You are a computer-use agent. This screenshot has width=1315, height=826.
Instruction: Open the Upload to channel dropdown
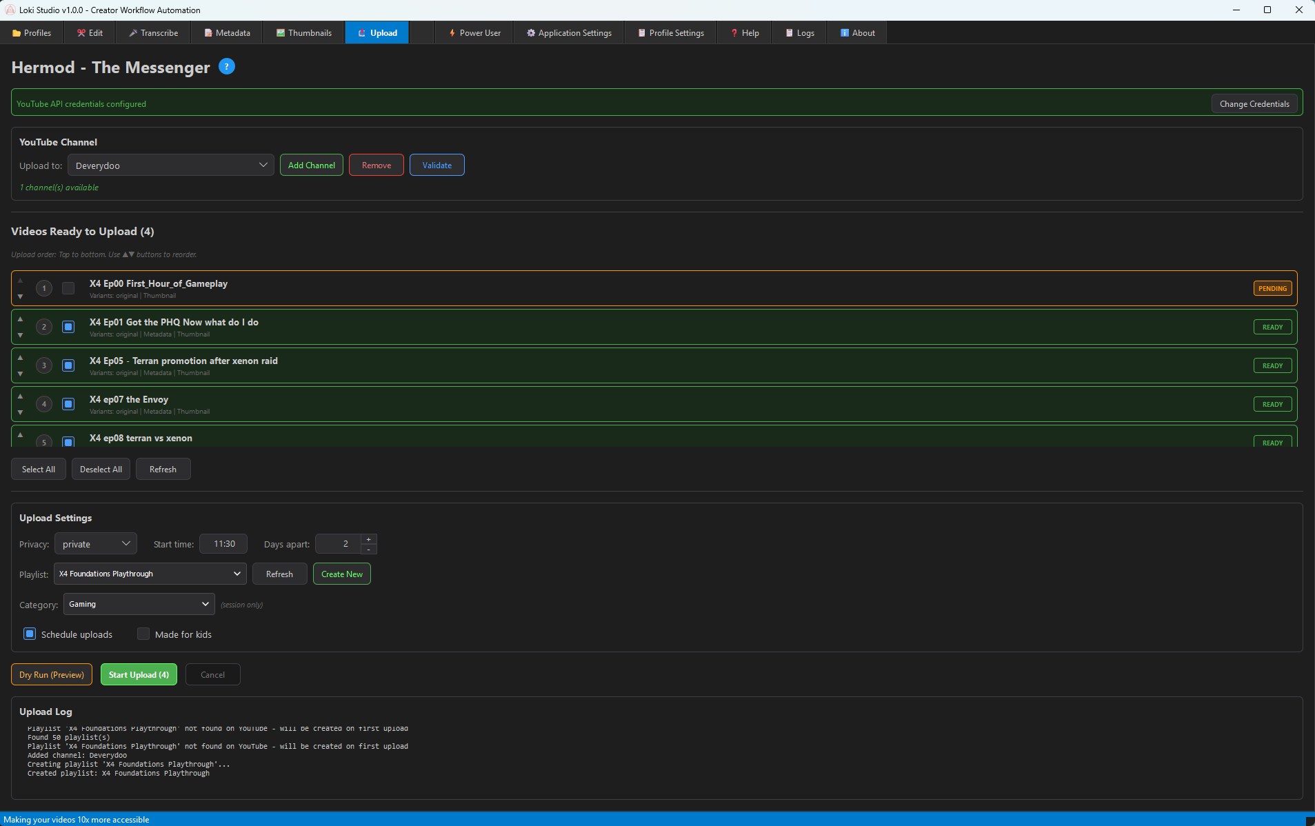pyautogui.click(x=170, y=165)
